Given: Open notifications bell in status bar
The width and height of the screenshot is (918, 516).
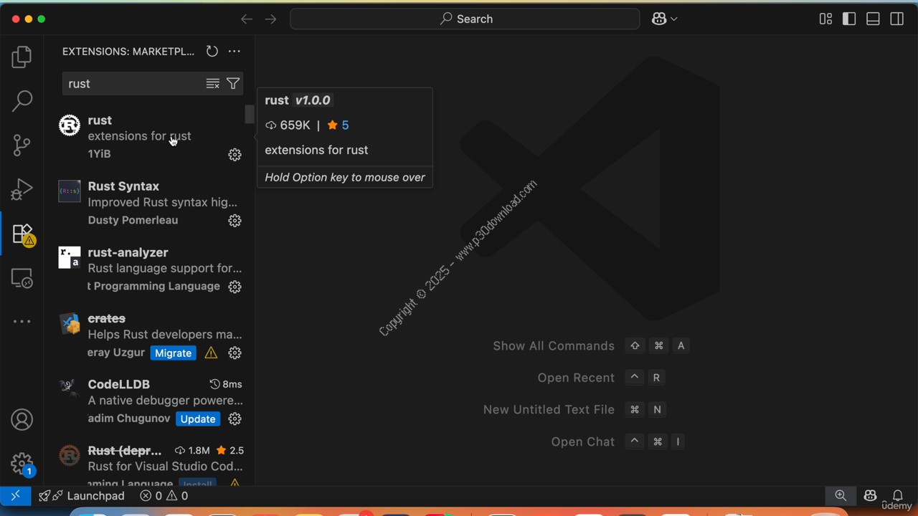Looking at the screenshot, I should 897,496.
